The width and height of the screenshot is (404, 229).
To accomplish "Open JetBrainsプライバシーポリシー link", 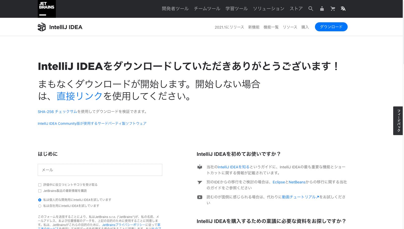I will pyautogui.click(x=124, y=225).
